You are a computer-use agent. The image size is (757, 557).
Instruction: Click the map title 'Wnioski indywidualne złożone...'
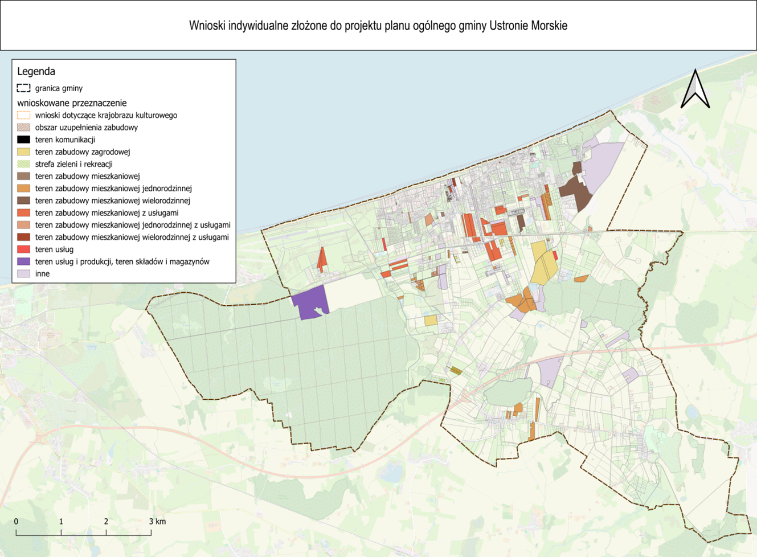point(378,26)
